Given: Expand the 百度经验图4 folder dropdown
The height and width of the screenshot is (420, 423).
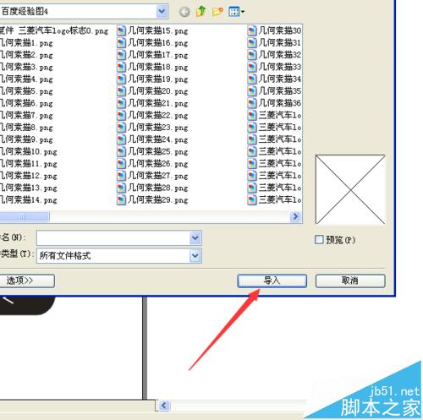Looking at the screenshot, I should (162, 12).
